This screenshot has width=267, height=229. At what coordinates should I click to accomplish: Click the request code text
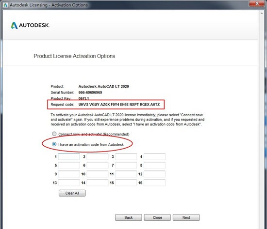point(119,105)
